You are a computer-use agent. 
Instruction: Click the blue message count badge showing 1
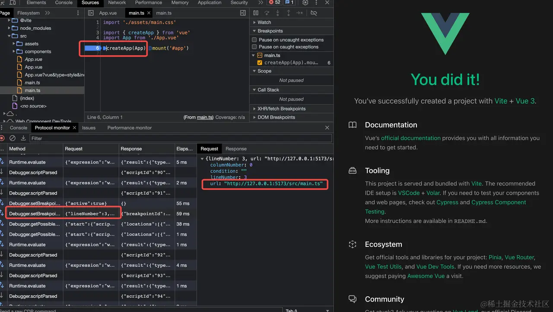tap(289, 3)
